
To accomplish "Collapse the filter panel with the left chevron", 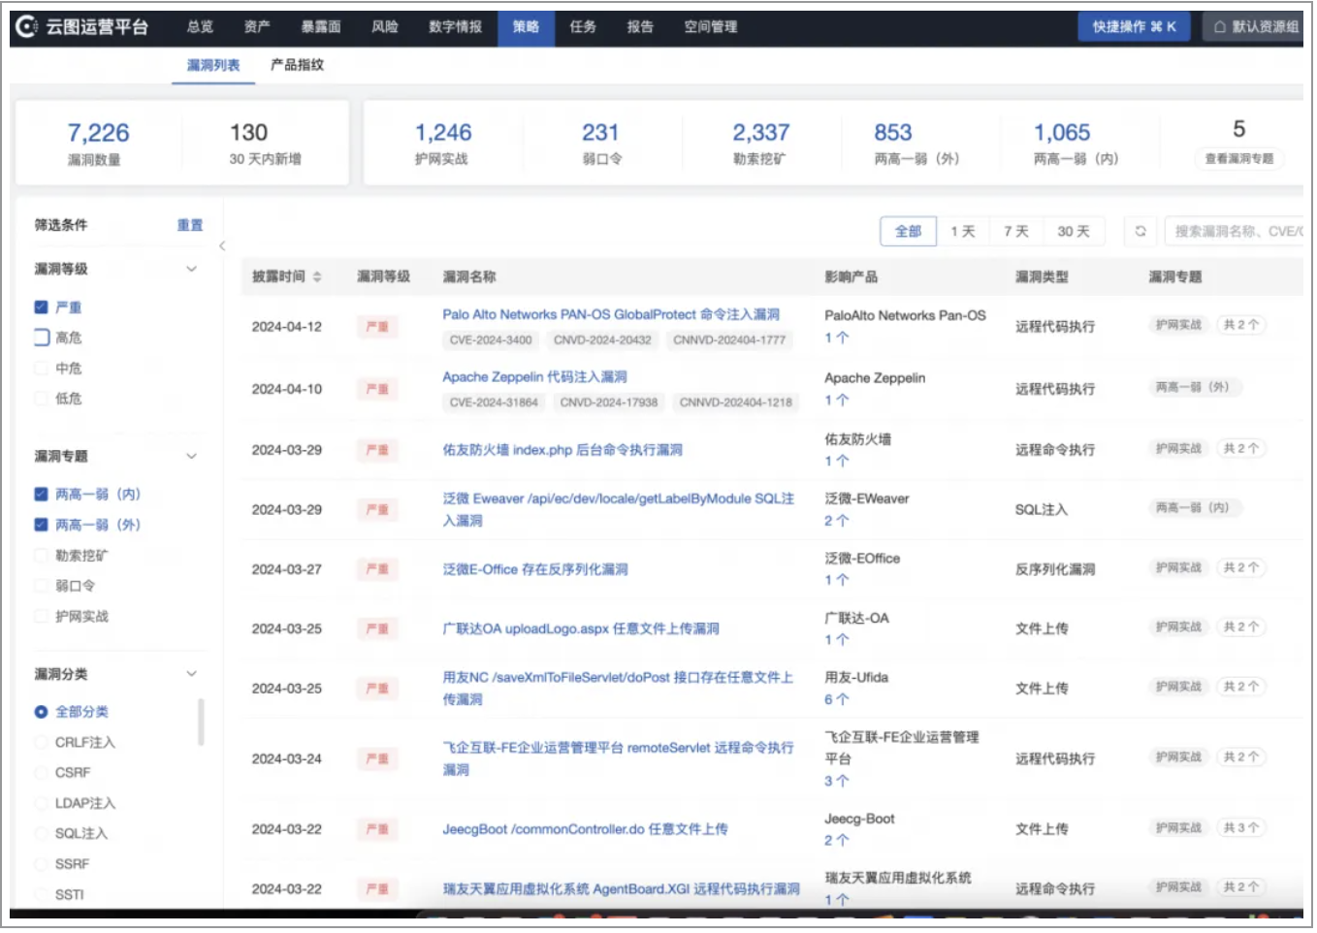I will (x=221, y=244).
